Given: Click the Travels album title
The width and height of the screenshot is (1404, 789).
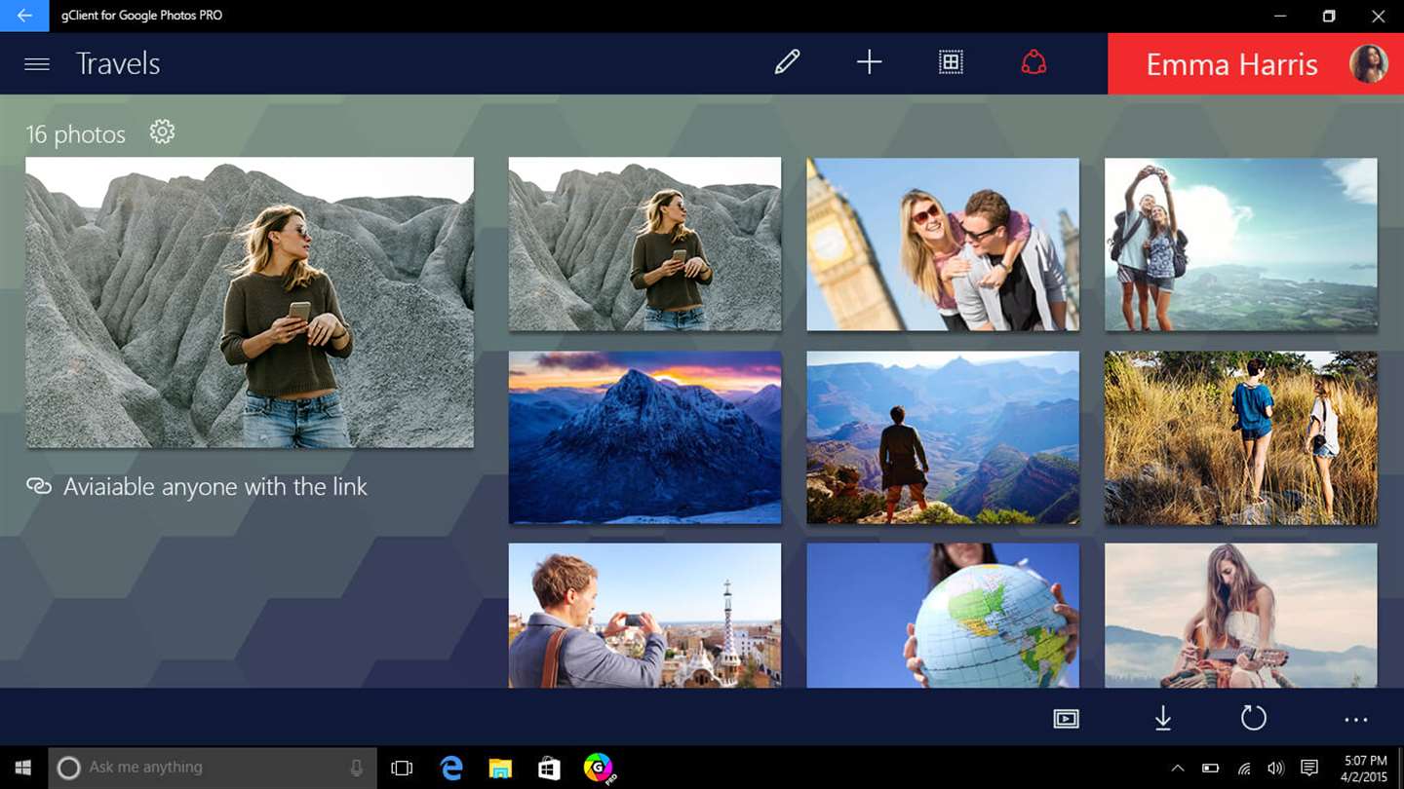Looking at the screenshot, I should pos(118,64).
